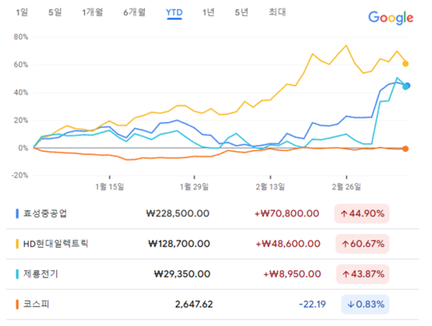
Task: Switch to the 1개월 range tab
Action: (x=93, y=12)
